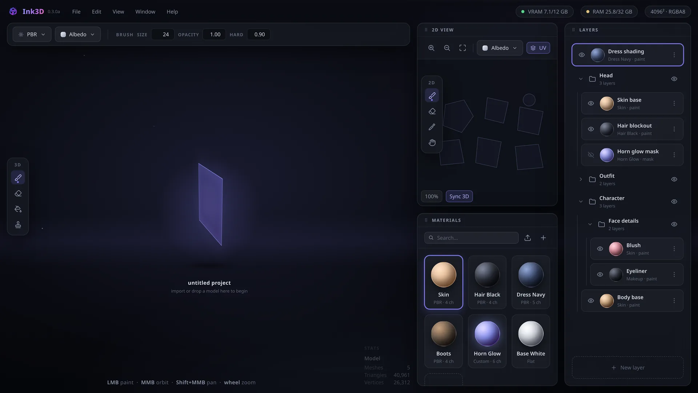Select the 2D eyedropper tool
This screenshot has height=393, width=698.
click(x=432, y=127)
